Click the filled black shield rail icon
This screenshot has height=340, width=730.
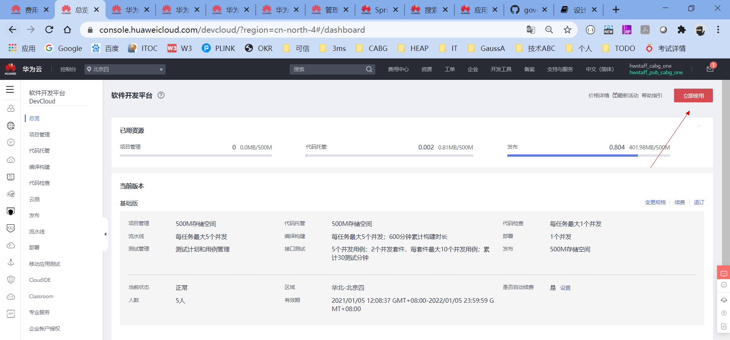[x=11, y=211]
